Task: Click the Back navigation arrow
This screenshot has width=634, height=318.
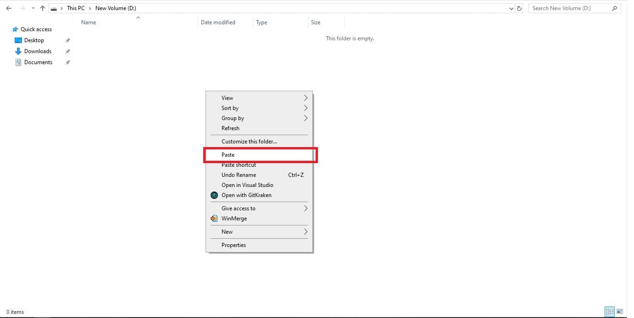Action: [9, 8]
